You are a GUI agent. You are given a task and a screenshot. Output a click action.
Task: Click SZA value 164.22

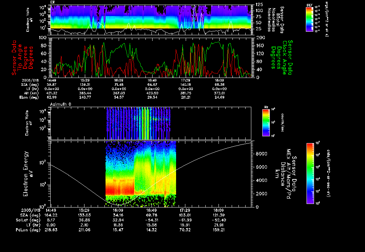[x=51, y=215]
